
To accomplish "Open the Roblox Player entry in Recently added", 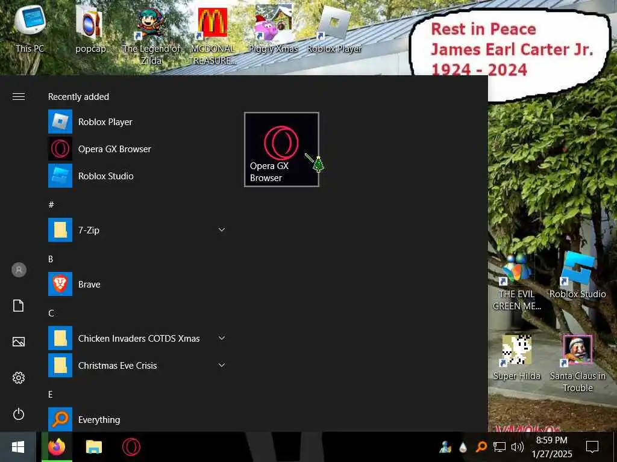I will (137, 122).
